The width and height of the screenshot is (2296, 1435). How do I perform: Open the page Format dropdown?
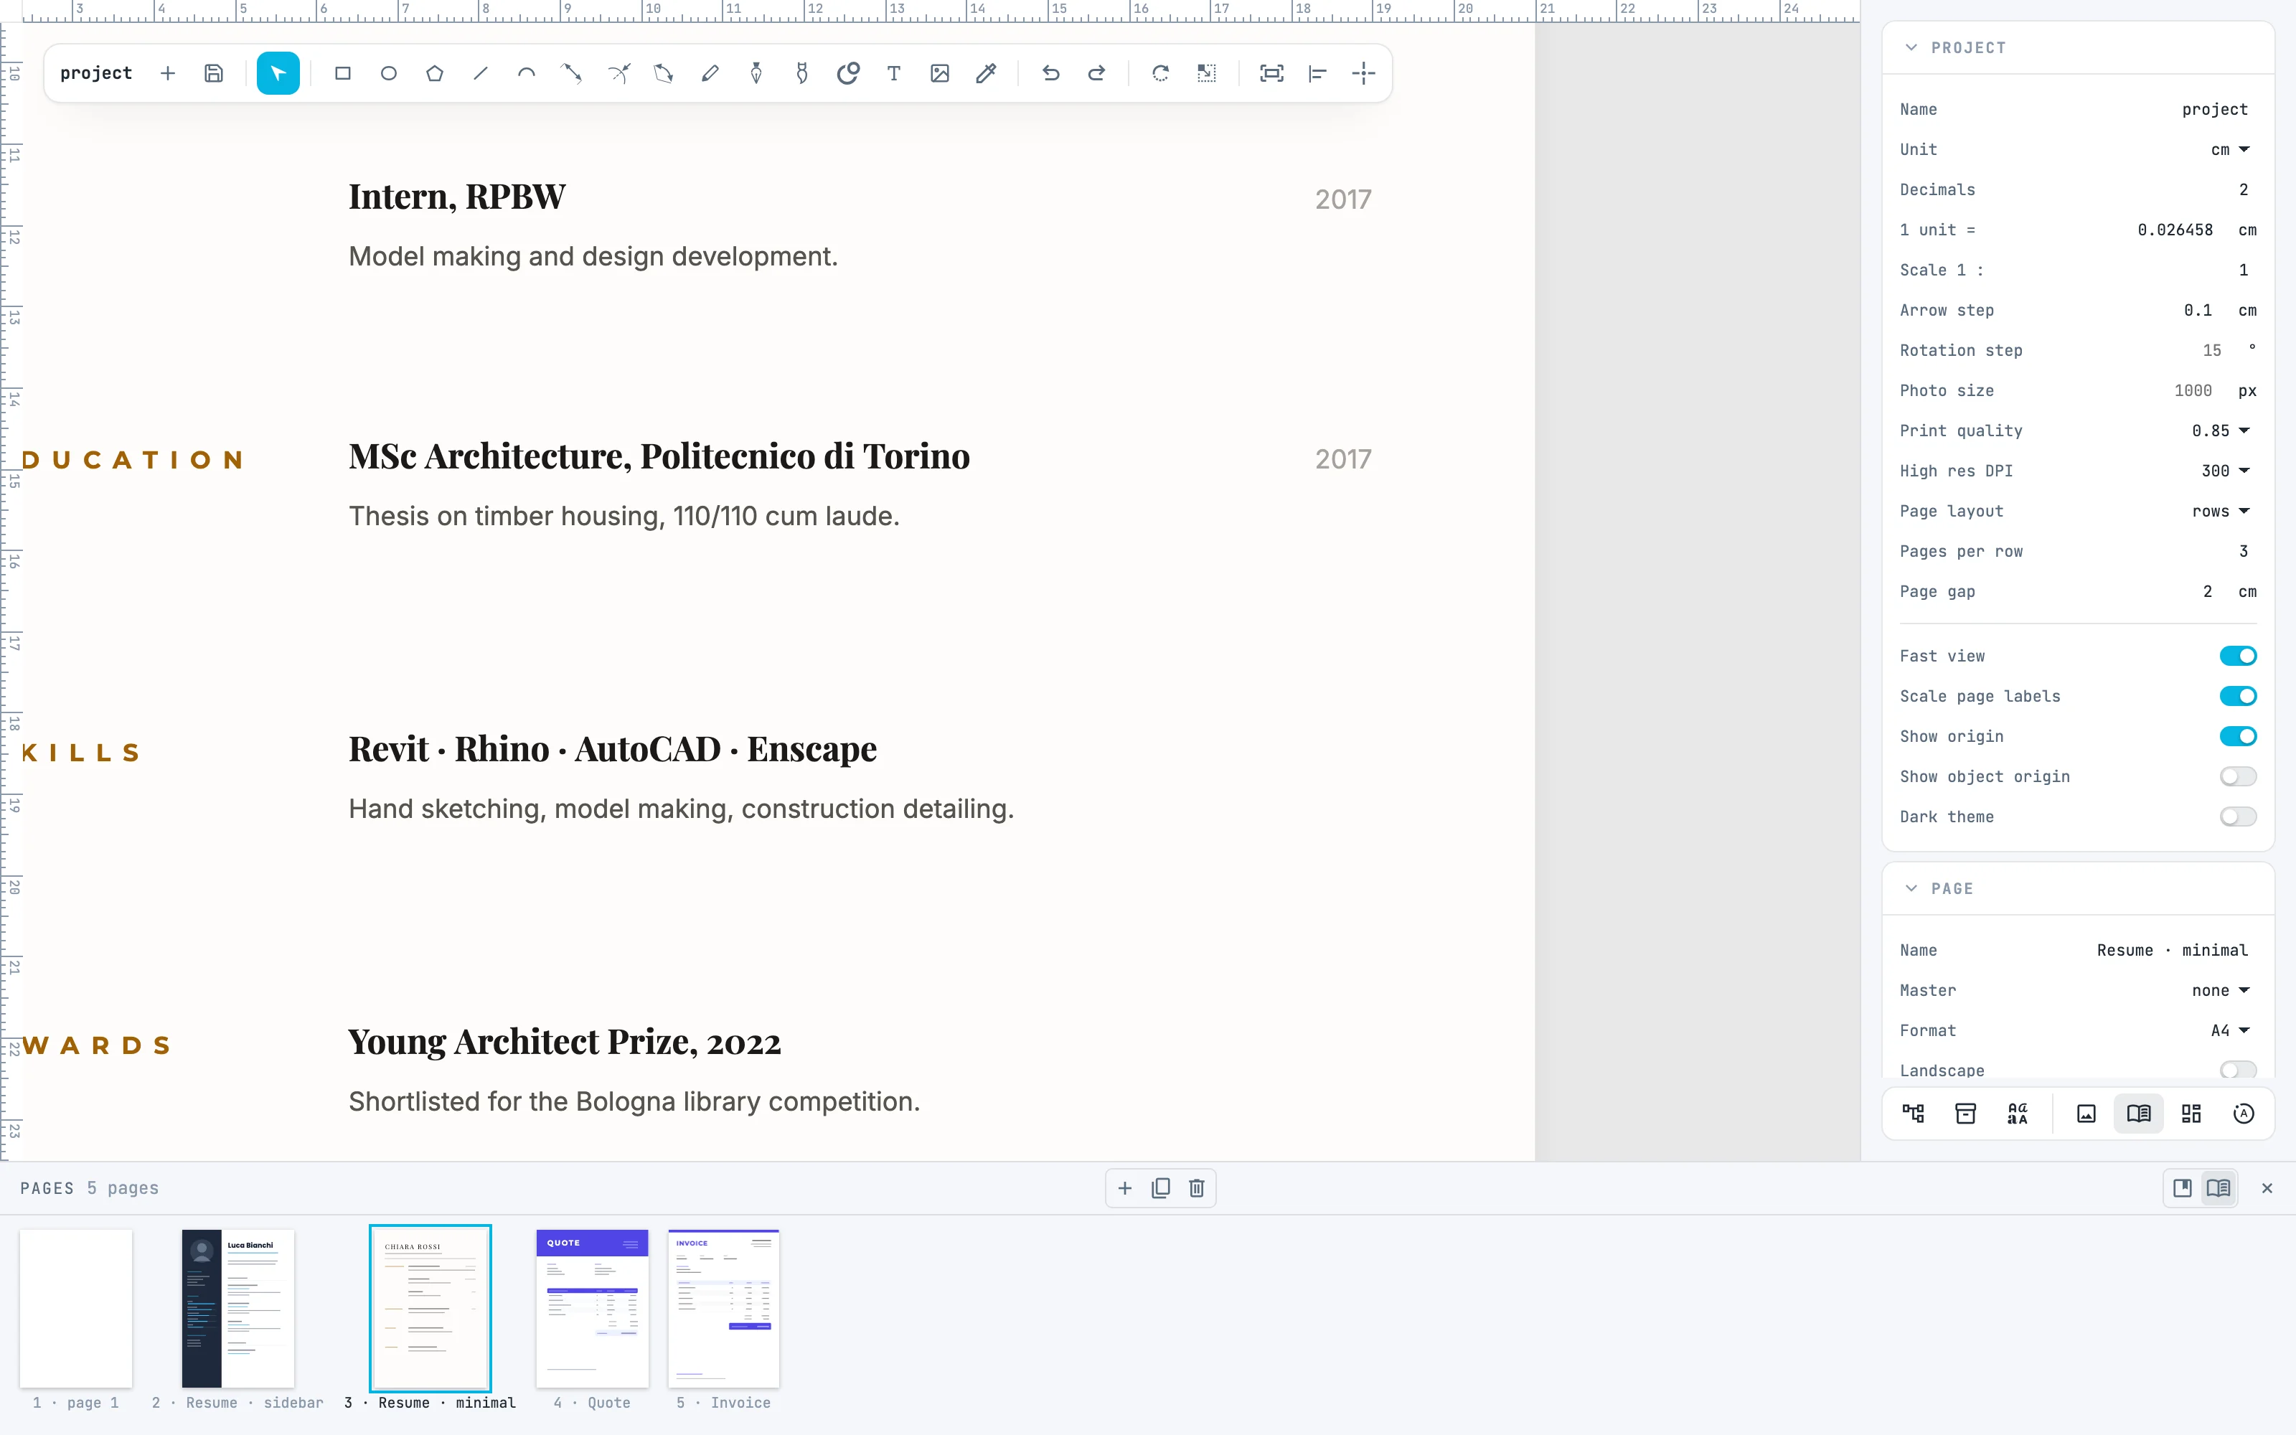pos(2229,1031)
